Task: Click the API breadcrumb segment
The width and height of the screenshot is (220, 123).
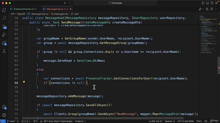Action: tap(13, 14)
